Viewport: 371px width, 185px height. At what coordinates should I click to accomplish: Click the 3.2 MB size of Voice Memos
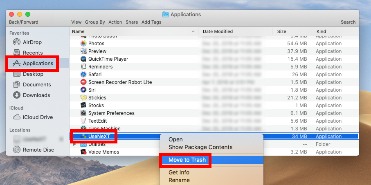coord(299,152)
